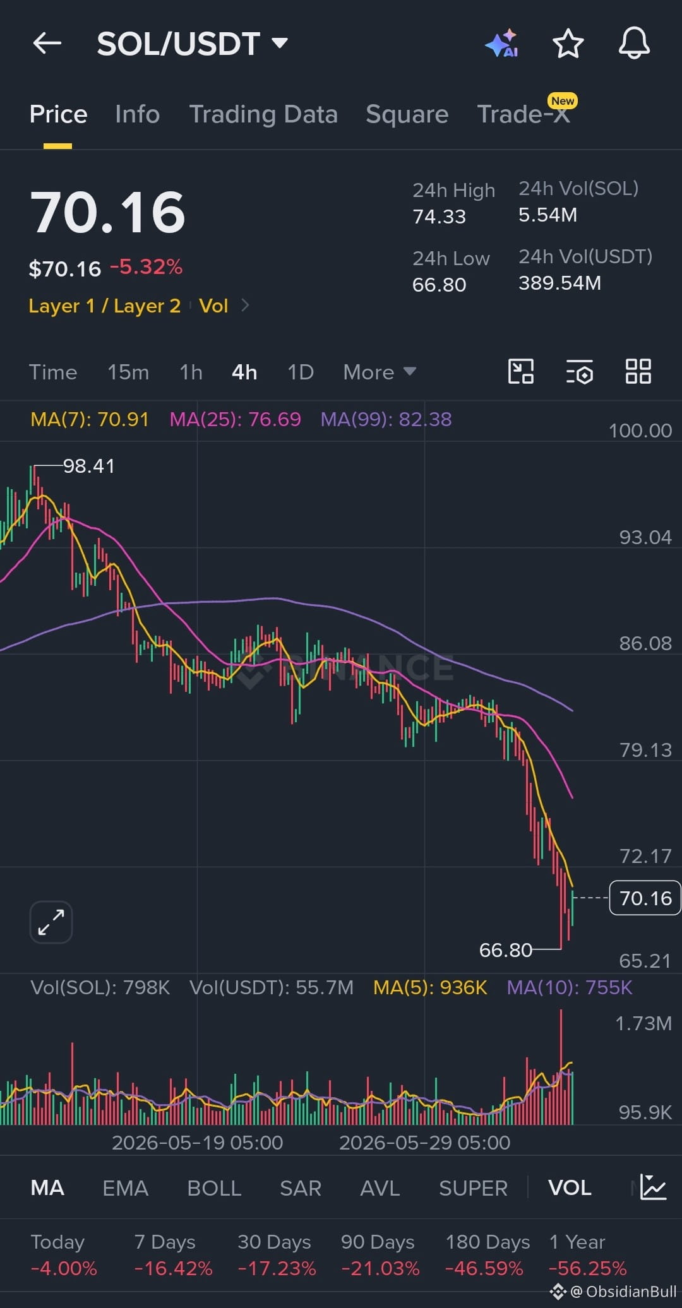
Task: Open the Vol tag link
Action: coord(213,306)
